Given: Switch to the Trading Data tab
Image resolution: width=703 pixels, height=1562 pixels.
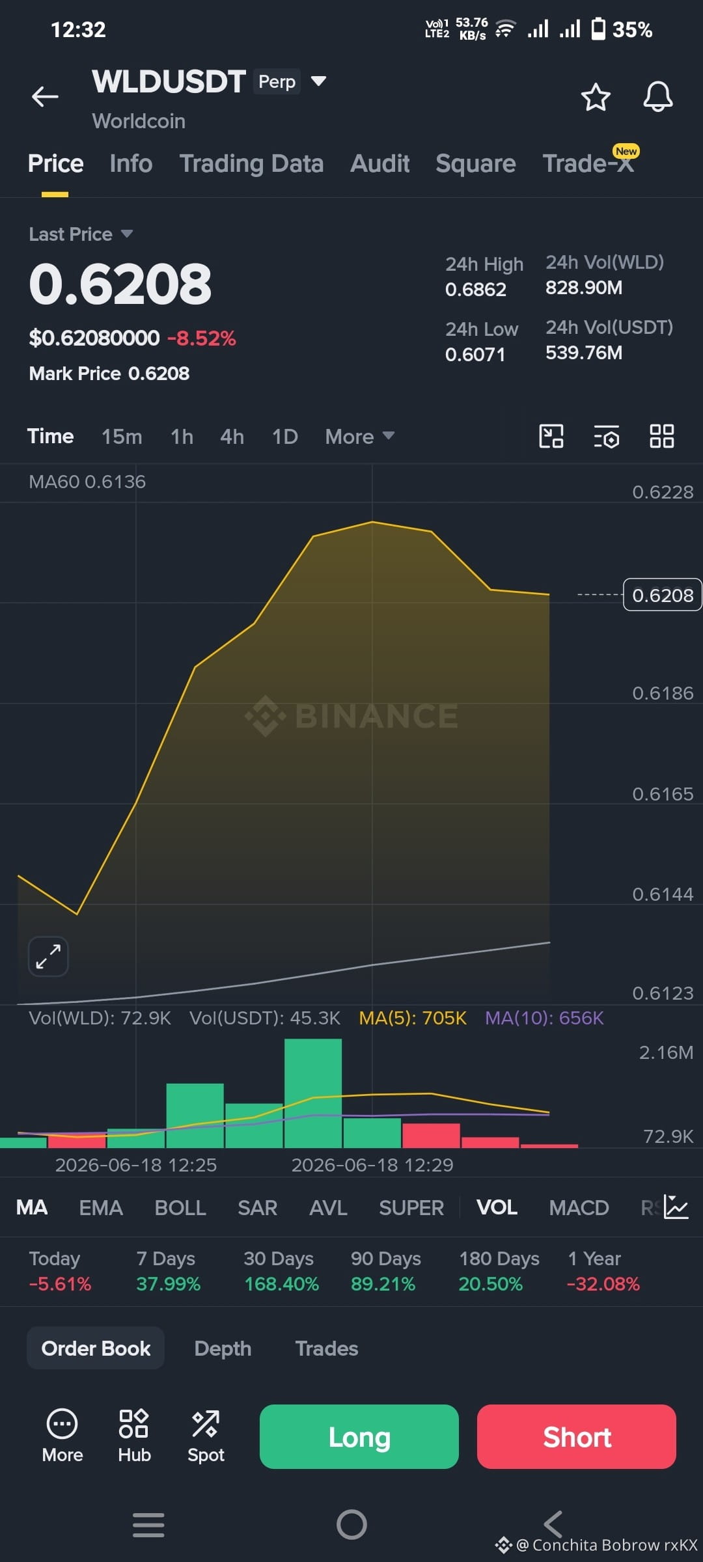Looking at the screenshot, I should tap(251, 163).
